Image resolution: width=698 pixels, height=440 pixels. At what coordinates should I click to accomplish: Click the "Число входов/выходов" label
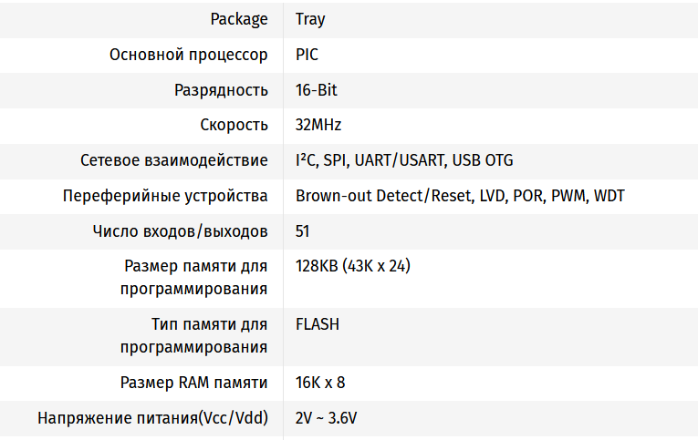point(181,231)
